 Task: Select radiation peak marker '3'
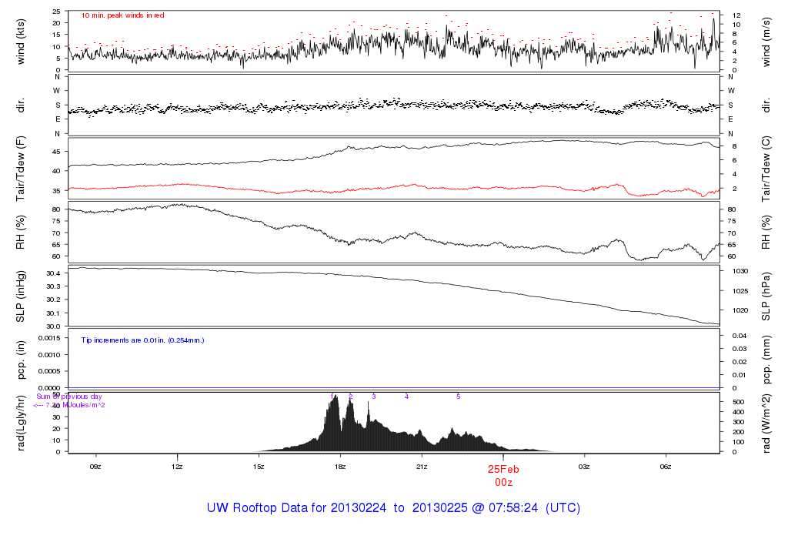click(374, 397)
